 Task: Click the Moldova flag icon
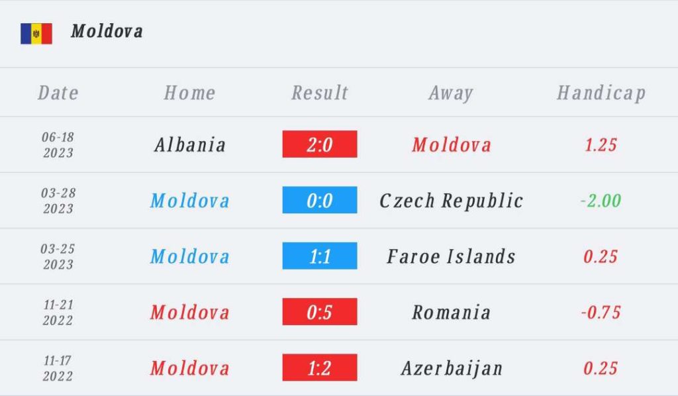[x=36, y=33]
